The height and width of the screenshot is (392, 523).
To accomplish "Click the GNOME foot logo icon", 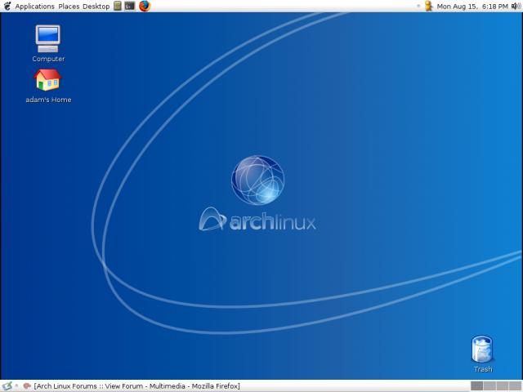I will [7, 6].
